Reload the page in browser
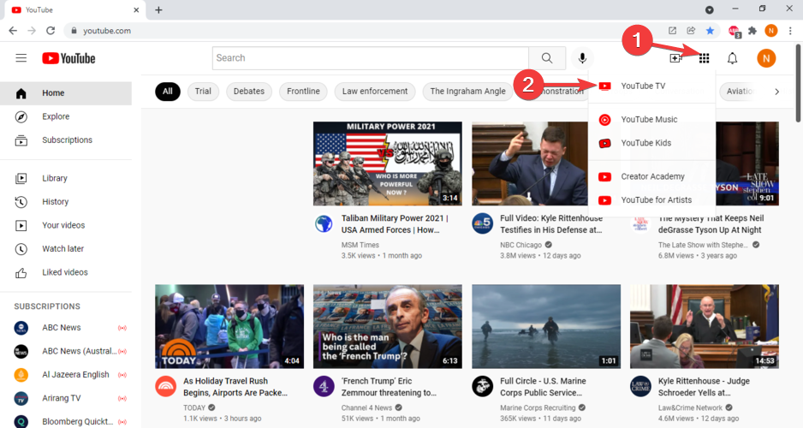The width and height of the screenshot is (803, 428). tap(51, 31)
